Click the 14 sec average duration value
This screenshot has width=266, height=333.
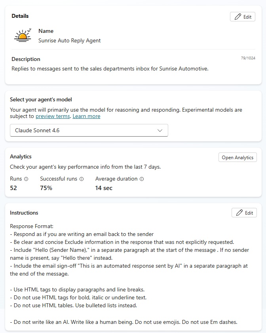click(x=104, y=188)
